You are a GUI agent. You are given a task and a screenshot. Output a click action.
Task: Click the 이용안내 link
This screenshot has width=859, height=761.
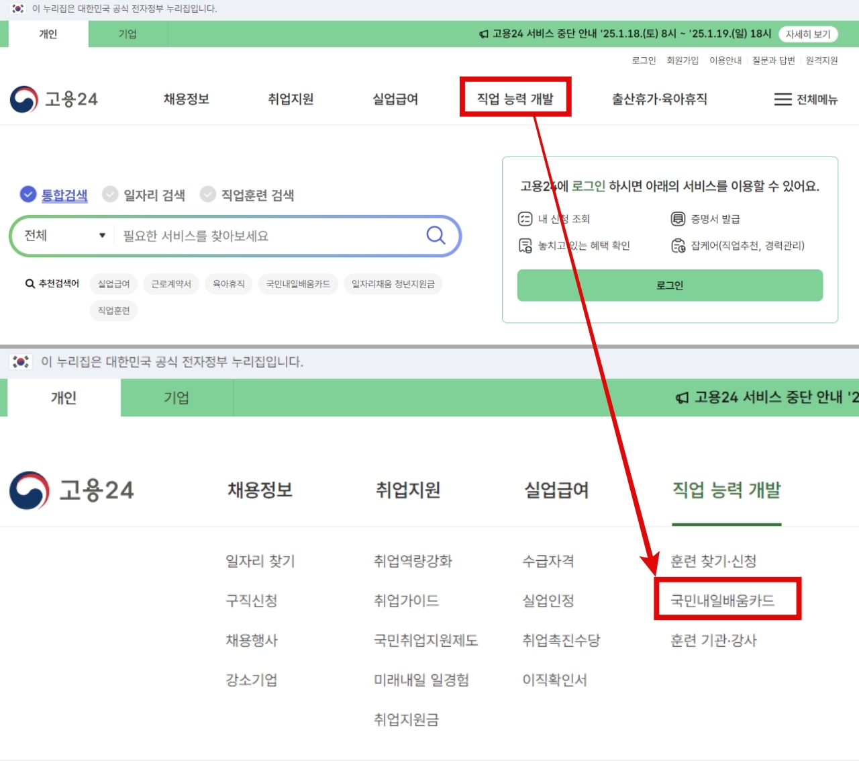click(x=725, y=60)
